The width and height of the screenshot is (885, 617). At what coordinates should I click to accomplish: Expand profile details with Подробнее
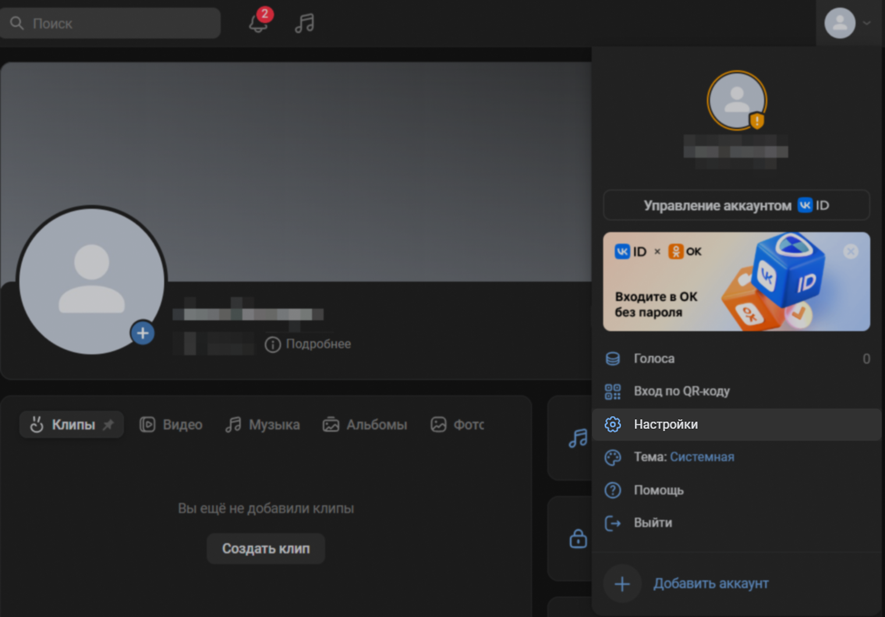tap(309, 344)
